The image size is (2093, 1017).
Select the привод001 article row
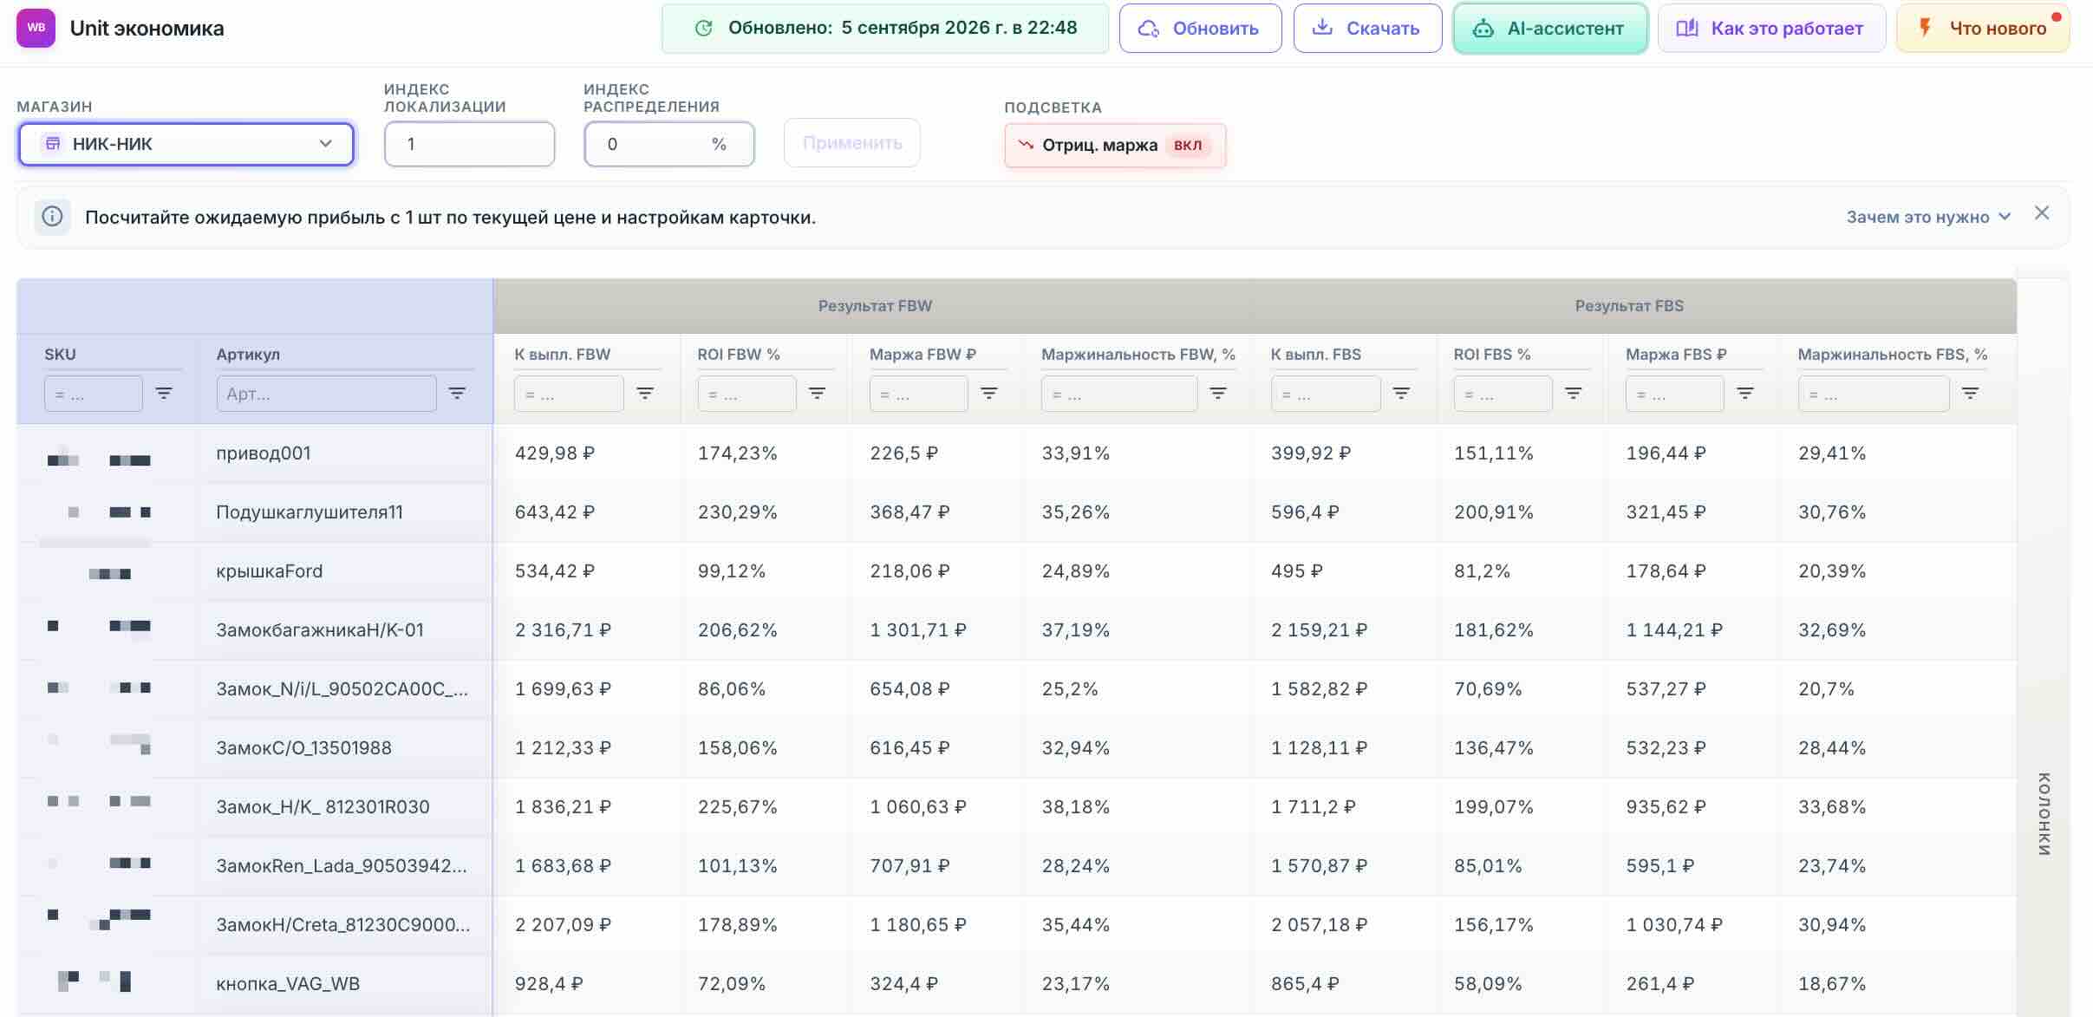(264, 453)
